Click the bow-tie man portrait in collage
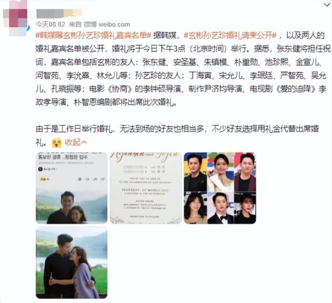The height and width of the screenshot is (303, 332). tap(220, 208)
